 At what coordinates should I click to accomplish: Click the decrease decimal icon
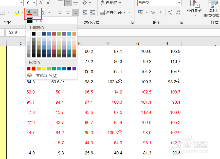tap(178, 12)
